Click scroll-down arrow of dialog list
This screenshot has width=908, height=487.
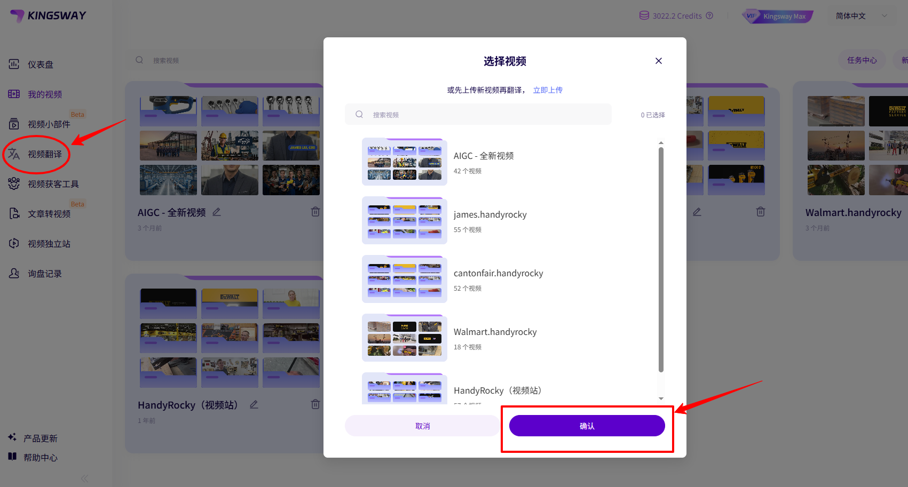pos(661,398)
